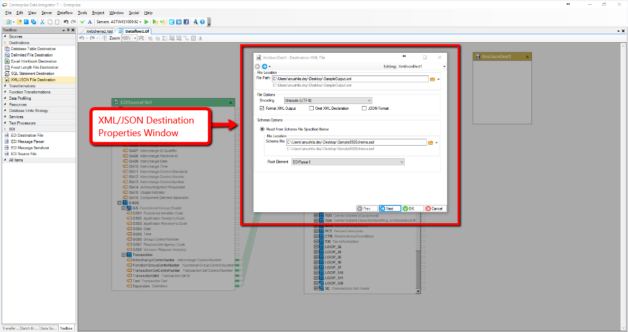Open the Dataflow menu
The height and width of the screenshot is (332, 628).
pyautogui.click(x=65, y=13)
